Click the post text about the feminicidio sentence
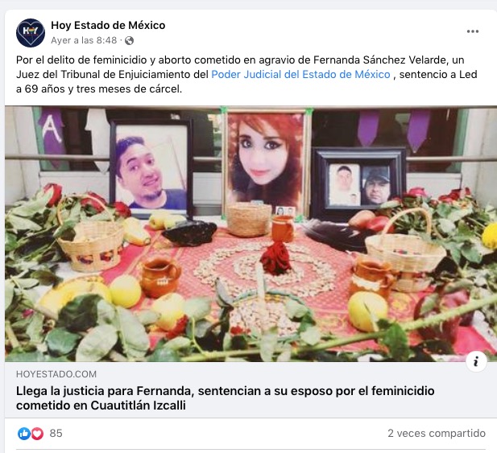 click(246, 74)
